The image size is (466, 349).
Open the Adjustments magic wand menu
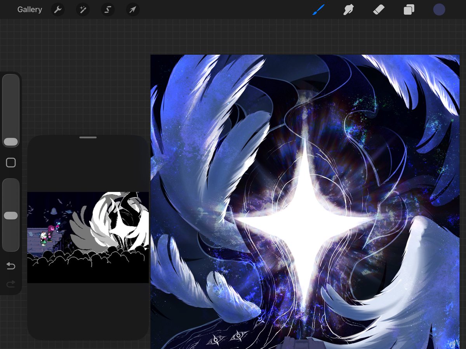83,10
